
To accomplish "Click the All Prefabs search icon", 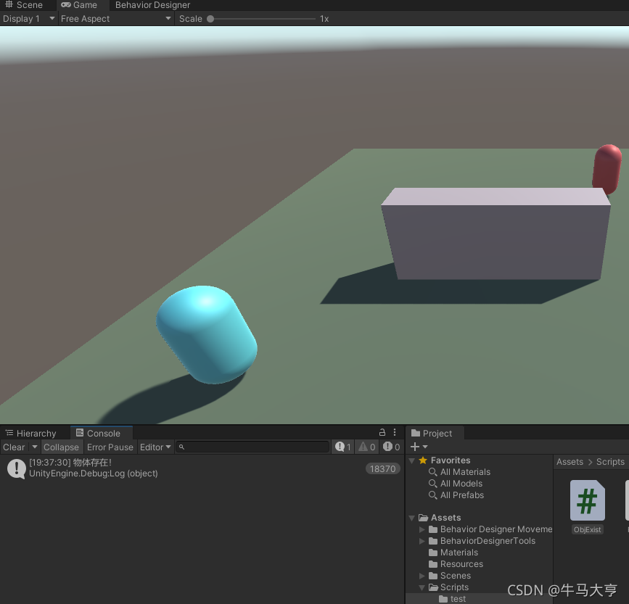I will (433, 495).
